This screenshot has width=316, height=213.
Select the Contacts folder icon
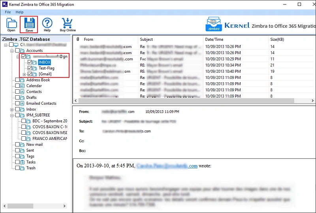pyautogui.click(x=22, y=92)
